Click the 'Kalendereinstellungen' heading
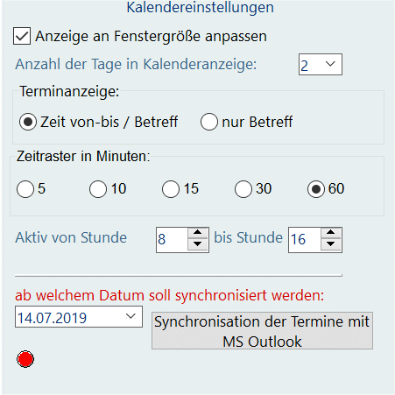 201,8
